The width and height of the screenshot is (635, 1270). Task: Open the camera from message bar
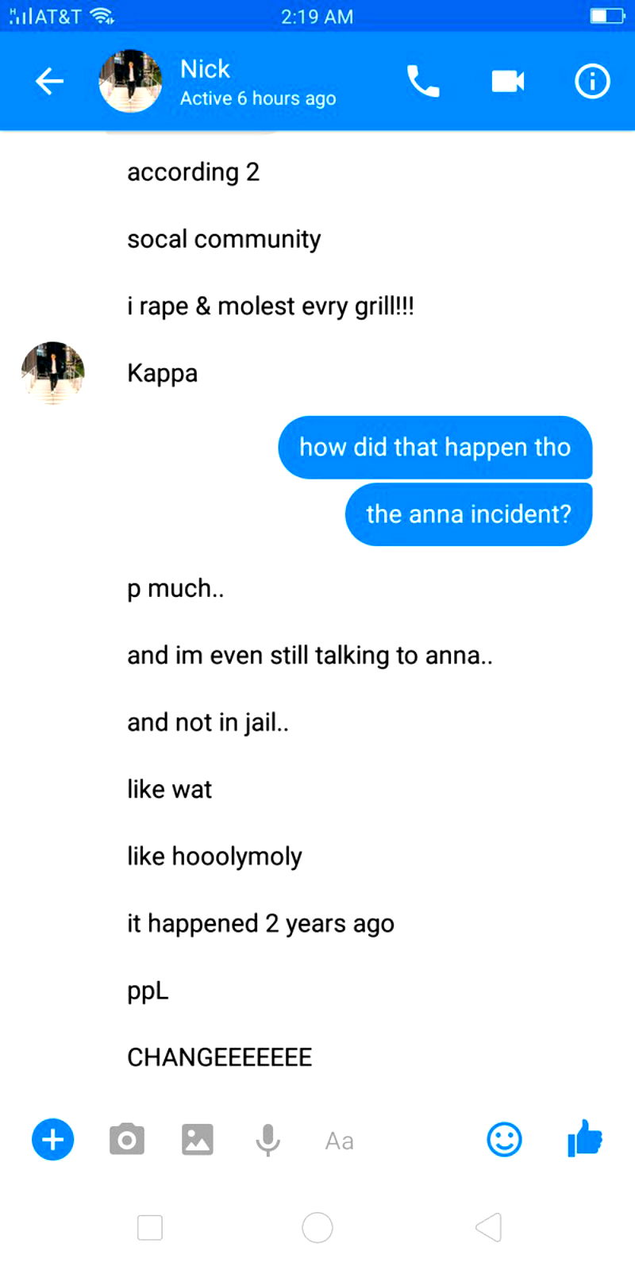(127, 1140)
